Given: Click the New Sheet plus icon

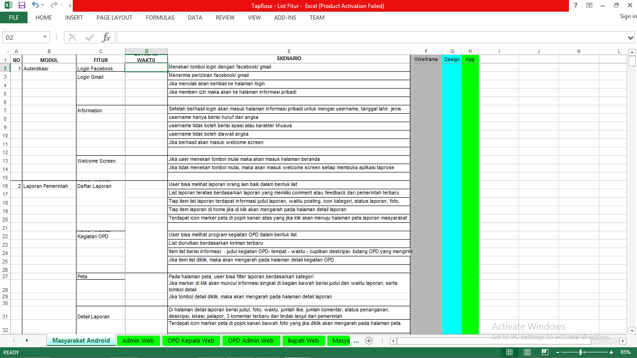Looking at the screenshot, I should click(x=369, y=341).
